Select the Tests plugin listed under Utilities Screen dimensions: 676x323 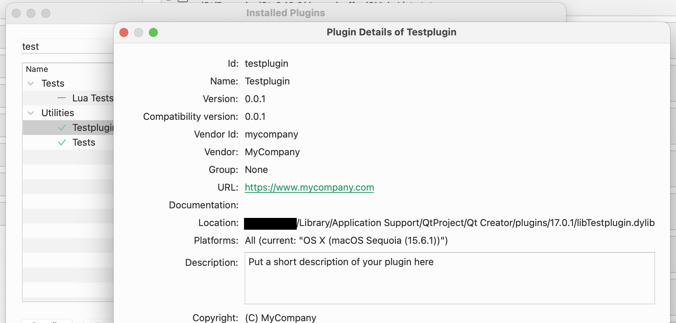tap(84, 142)
